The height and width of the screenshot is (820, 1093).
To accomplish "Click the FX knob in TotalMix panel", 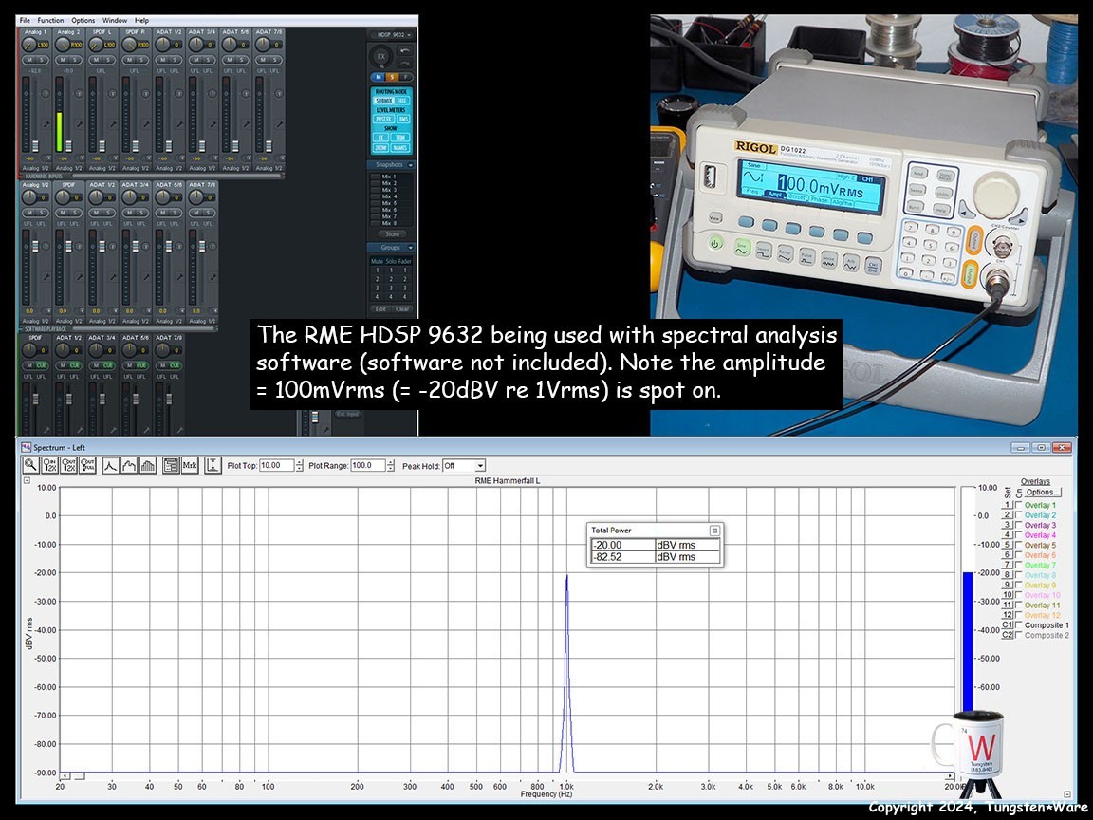I will [x=381, y=56].
